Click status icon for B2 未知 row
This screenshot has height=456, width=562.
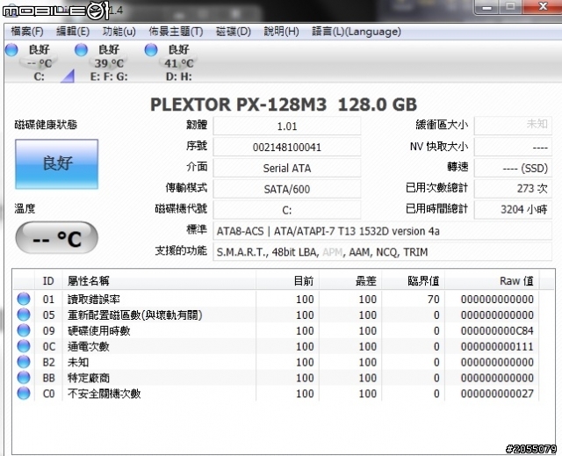coord(24,362)
